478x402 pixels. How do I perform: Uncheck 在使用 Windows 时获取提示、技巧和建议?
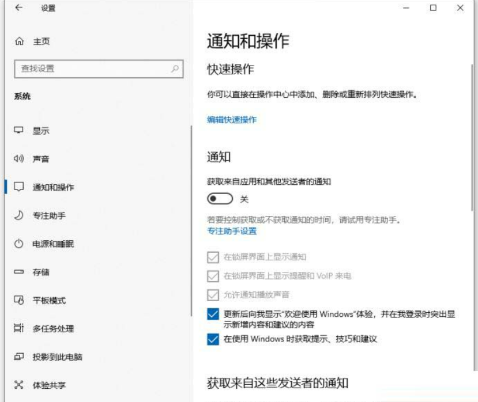(x=213, y=339)
